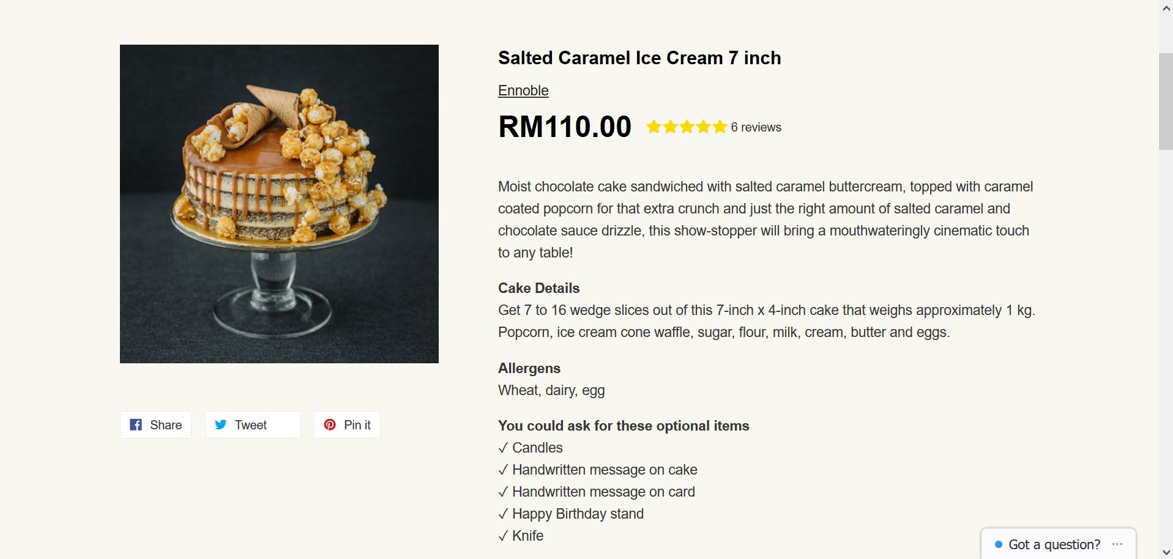Click the "Happy Birthday stand" optional item
The width and height of the screenshot is (1173, 559).
(x=577, y=514)
